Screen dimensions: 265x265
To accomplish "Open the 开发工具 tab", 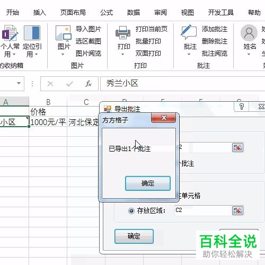I will point(221,13).
